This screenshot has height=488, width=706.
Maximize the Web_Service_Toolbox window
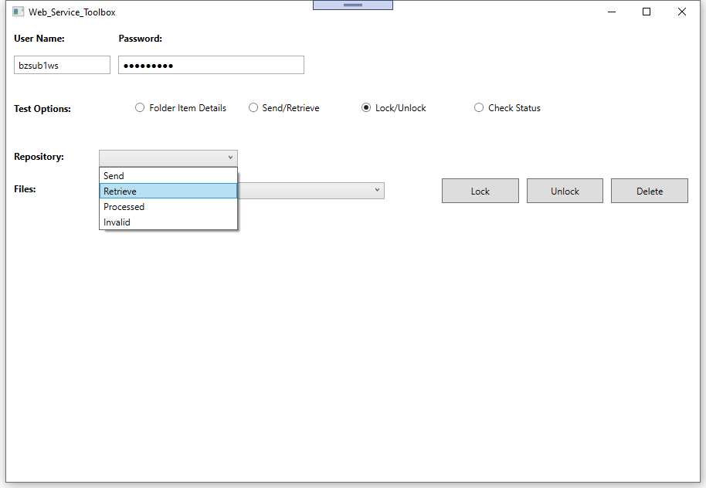click(x=647, y=12)
